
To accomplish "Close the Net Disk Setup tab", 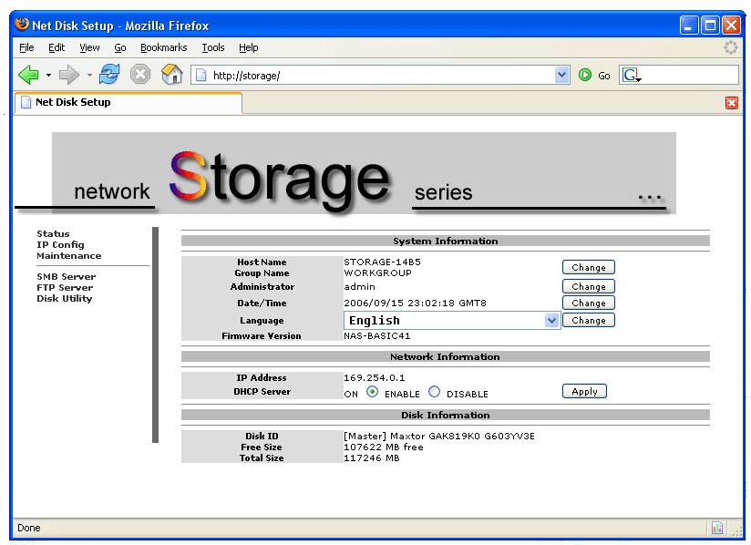I will coord(731,103).
